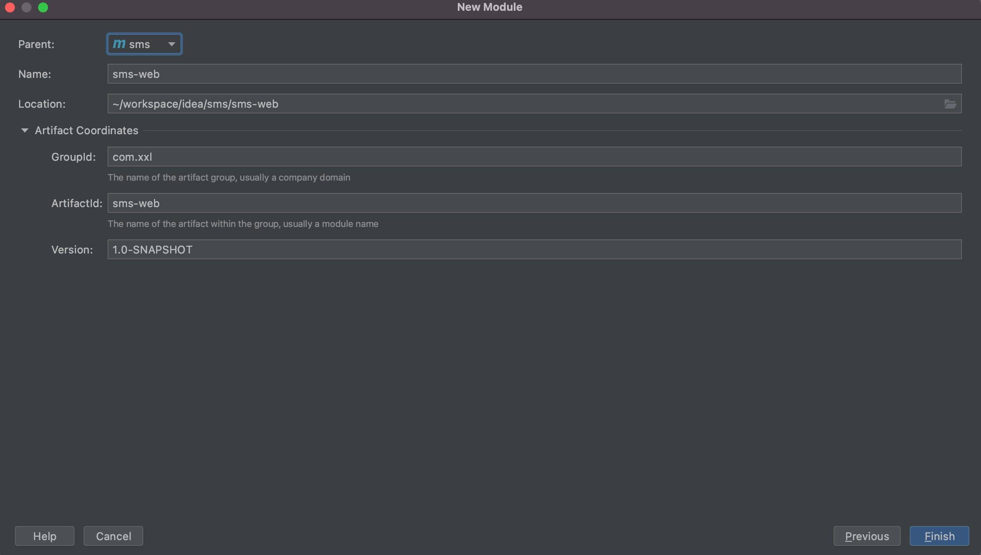Open the Parent dropdown arrow
Viewport: 981px width, 555px height.
(171, 44)
